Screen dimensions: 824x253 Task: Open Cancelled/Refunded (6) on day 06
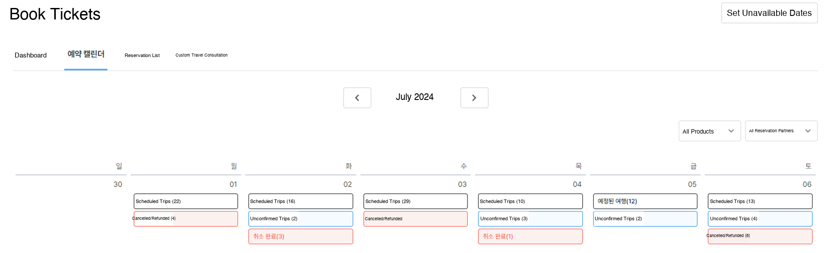(760, 236)
